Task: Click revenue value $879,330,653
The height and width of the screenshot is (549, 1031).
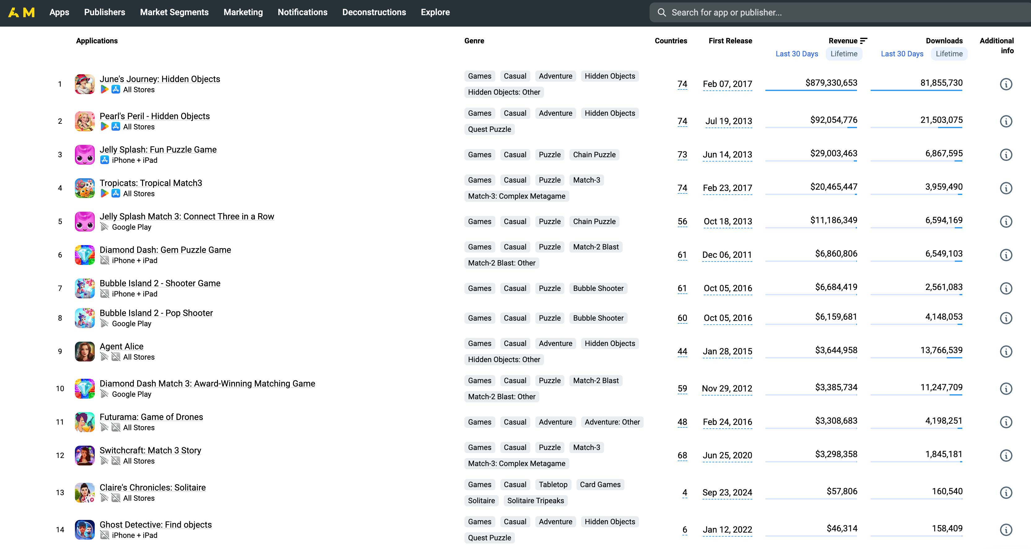Action: click(831, 83)
